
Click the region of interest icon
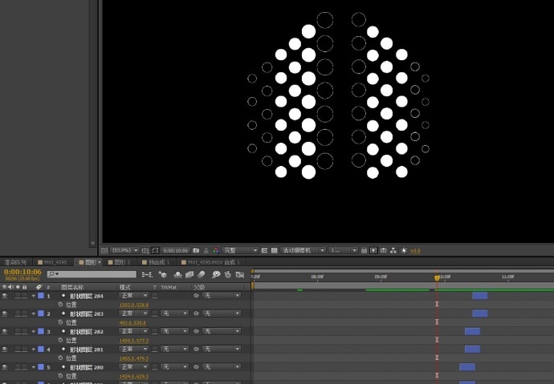coord(264,251)
